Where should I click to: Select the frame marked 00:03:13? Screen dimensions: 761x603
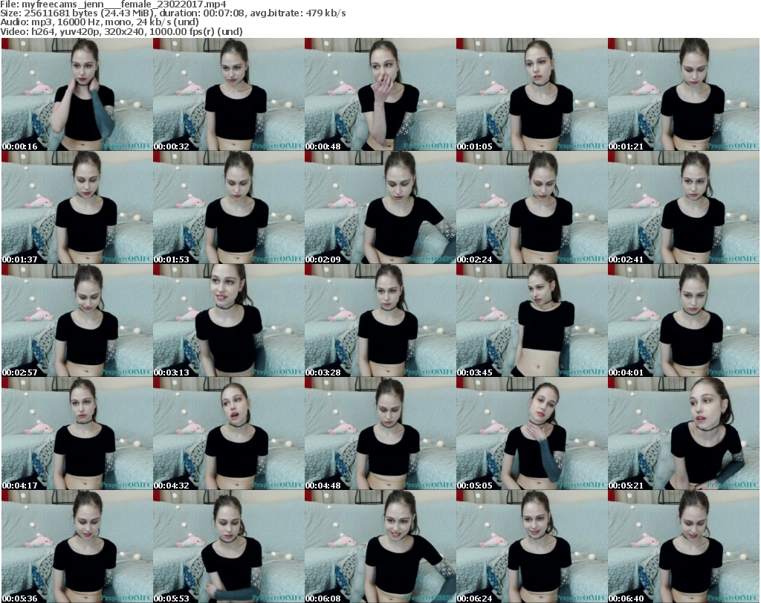[229, 320]
